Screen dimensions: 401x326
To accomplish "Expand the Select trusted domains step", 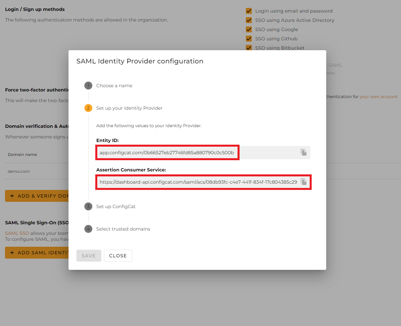I will (123, 229).
